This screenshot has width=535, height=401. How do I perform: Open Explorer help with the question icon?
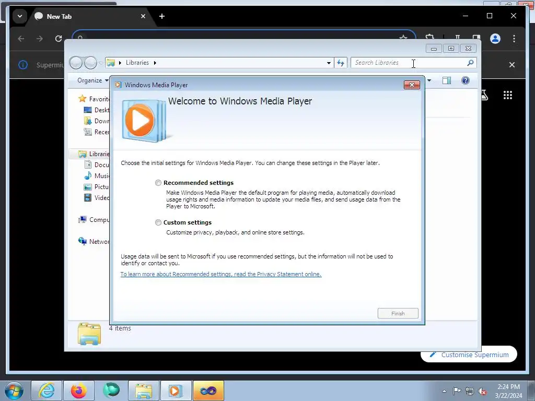[466, 80]
